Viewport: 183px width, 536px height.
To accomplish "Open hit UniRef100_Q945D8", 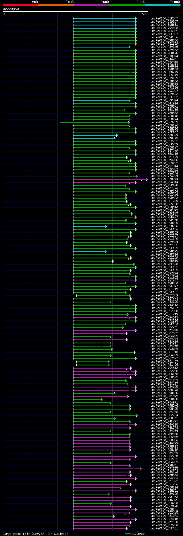I will [164, 28].
